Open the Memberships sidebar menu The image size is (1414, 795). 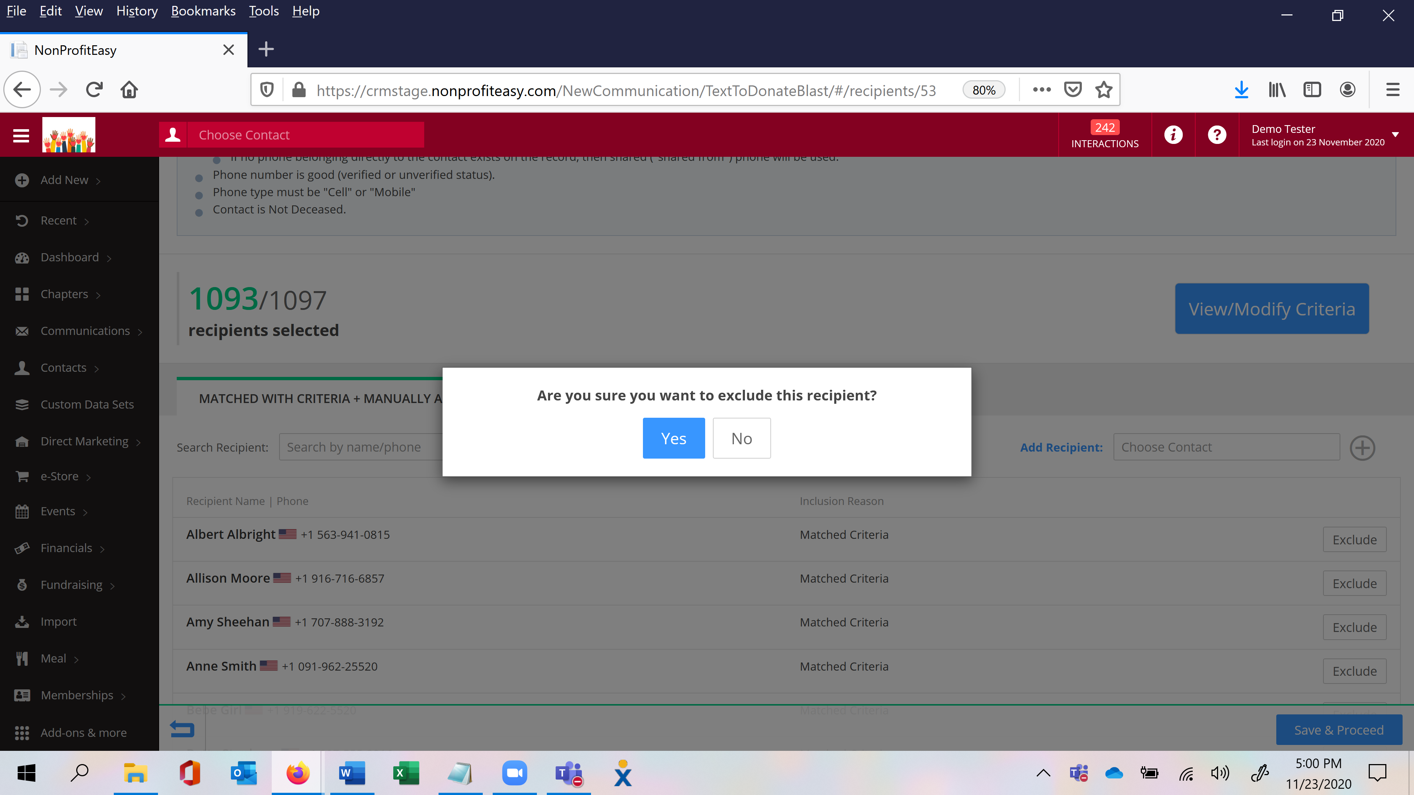[77, 695]
